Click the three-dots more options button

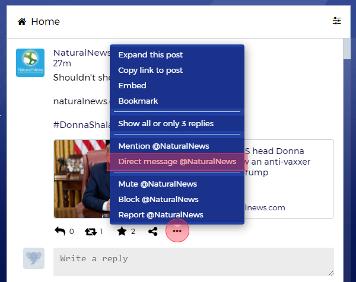coord(177,231)
